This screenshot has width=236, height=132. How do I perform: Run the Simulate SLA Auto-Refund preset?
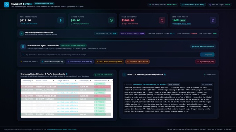coord(137,61)
